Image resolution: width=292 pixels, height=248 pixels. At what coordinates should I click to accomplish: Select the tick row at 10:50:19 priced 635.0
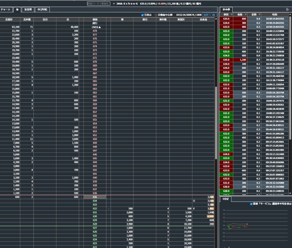point(254,19)
